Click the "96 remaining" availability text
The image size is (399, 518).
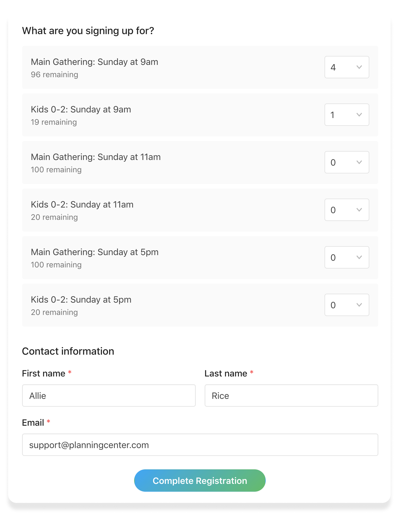[x=54, y=75]
